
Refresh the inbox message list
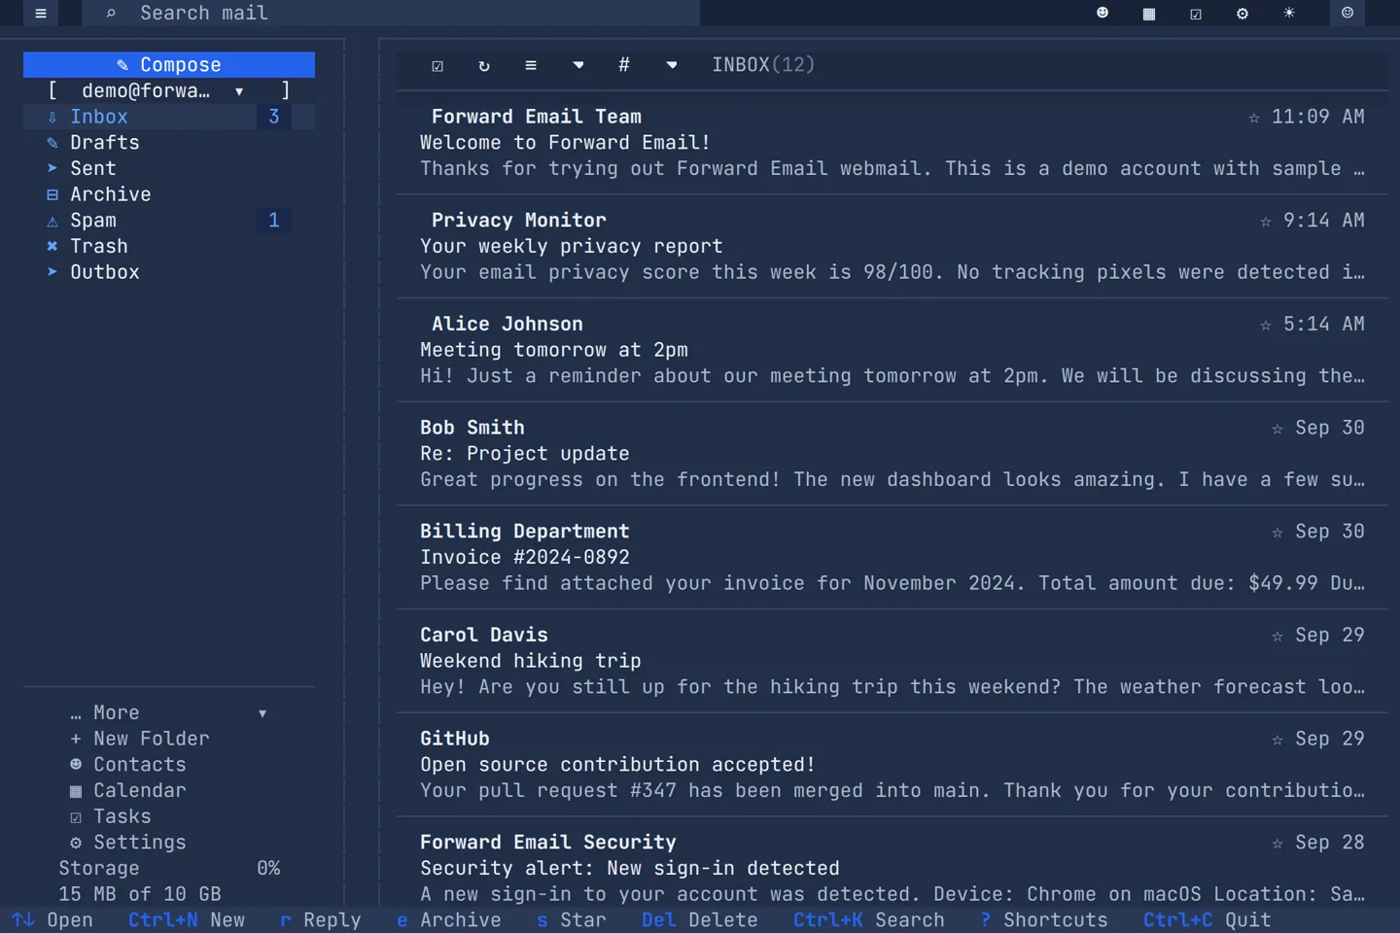point(484,65)
